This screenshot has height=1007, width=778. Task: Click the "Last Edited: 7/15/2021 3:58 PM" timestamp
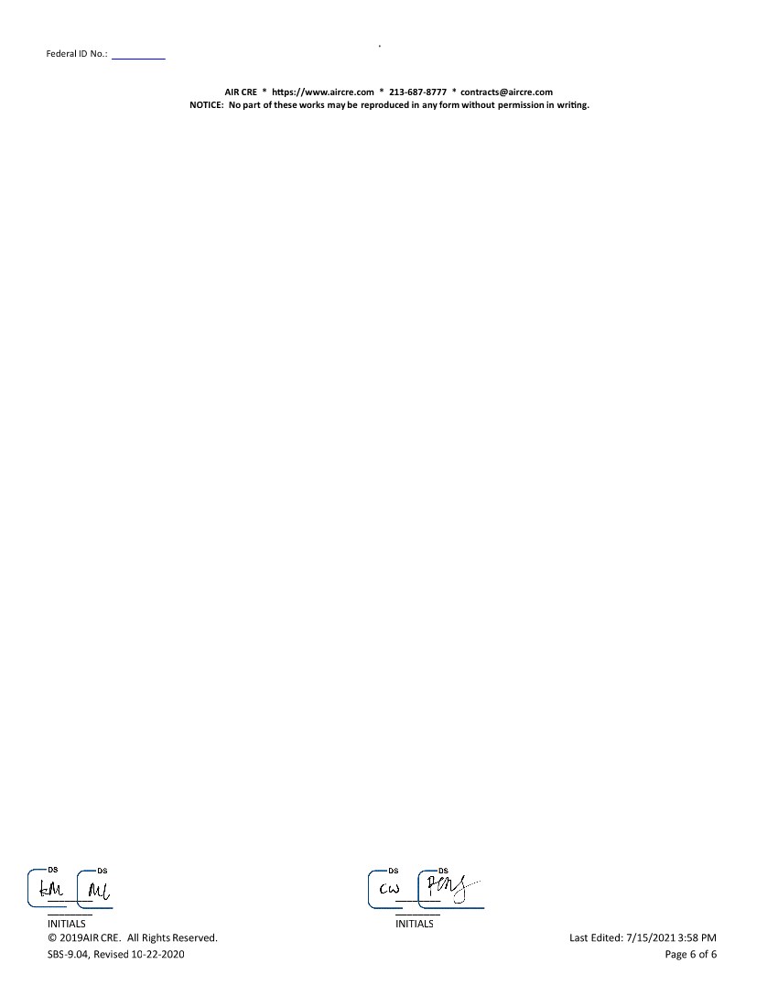click(643, 937)
